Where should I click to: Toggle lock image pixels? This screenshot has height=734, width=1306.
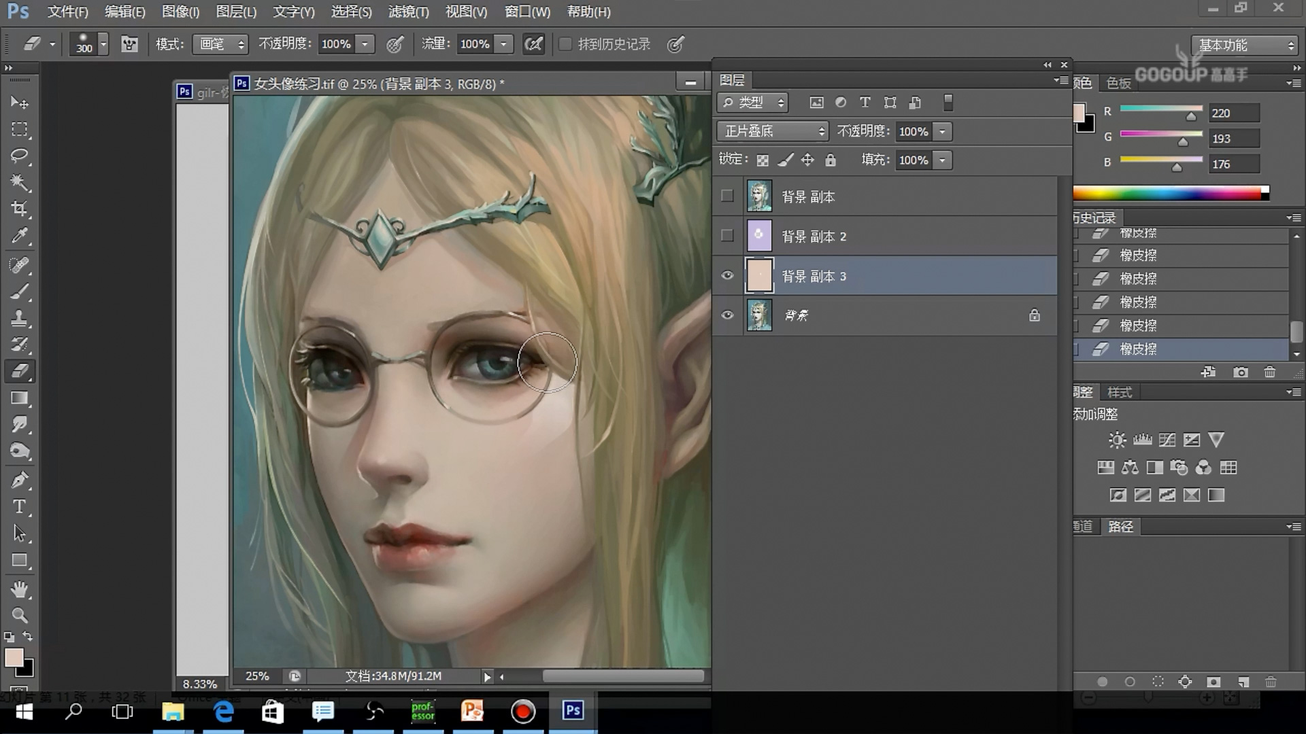coord(785,160)
